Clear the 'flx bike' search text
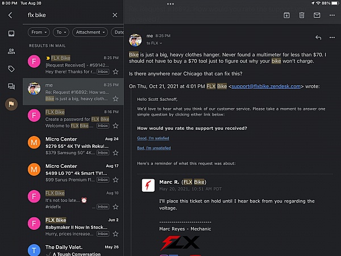Image resolution: width=341 pixels, height=256 pixels. [115, 15]
